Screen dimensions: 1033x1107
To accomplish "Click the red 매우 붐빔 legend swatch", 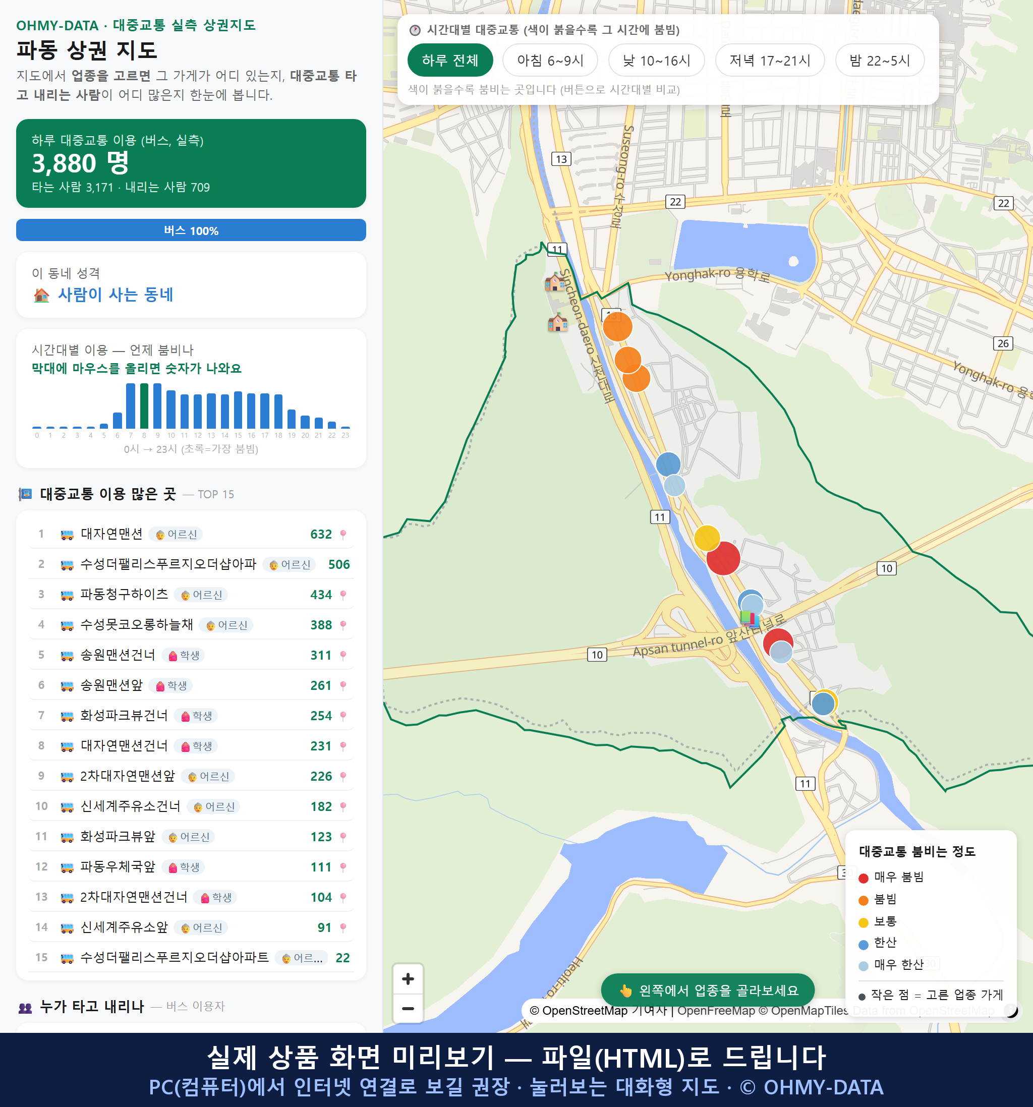I will tap(863, 878).
